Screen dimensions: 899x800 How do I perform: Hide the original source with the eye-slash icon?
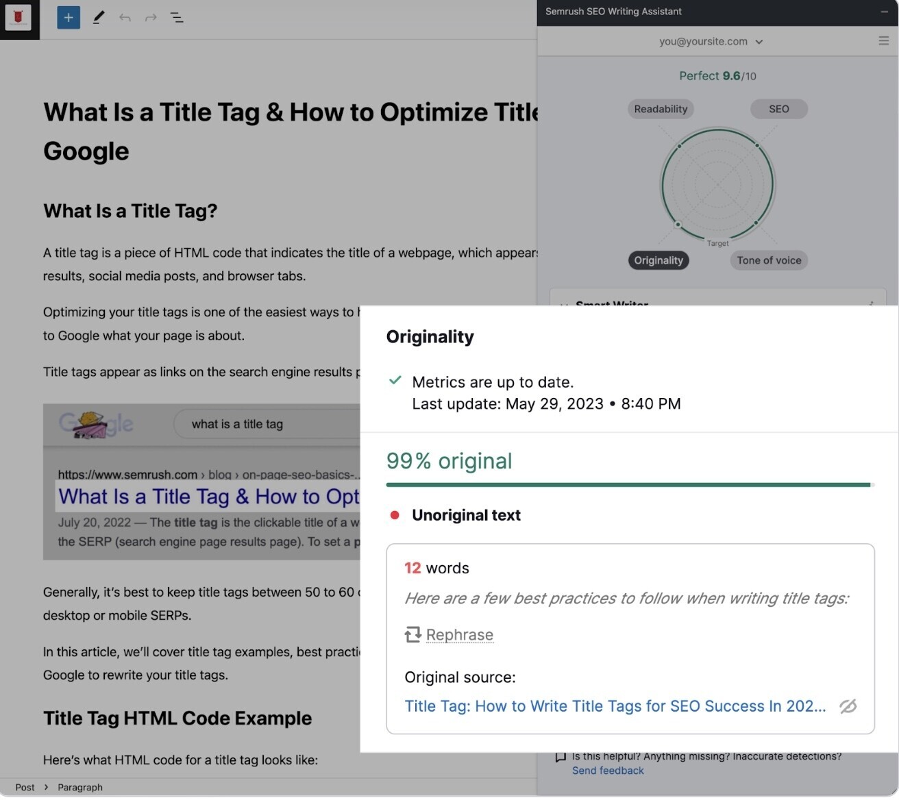pyautogui.click(x=849, y=705)
